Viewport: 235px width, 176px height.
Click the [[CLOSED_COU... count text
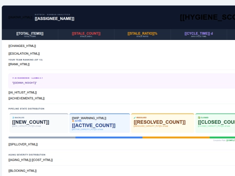point(216,122)
